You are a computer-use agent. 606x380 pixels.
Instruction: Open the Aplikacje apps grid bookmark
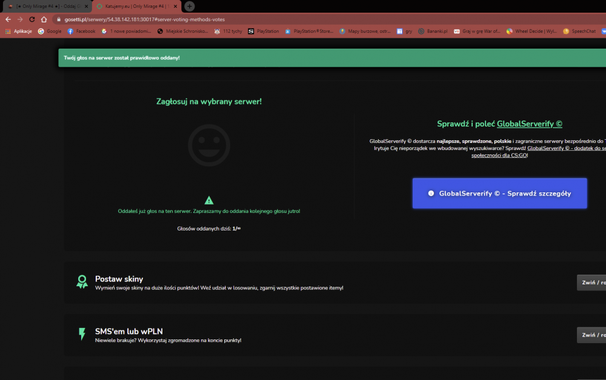point(19,31)
